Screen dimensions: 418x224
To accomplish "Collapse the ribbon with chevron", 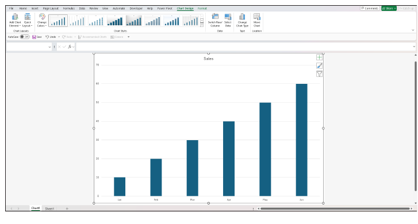I will 413,30.
